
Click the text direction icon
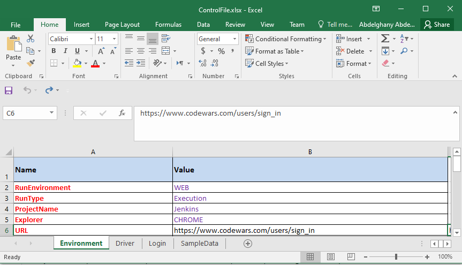click(180, 63)
